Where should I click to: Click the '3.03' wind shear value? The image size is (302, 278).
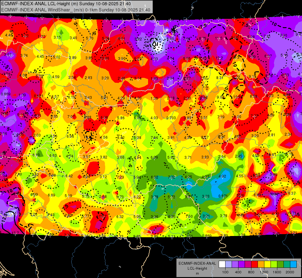pos(206,196)
